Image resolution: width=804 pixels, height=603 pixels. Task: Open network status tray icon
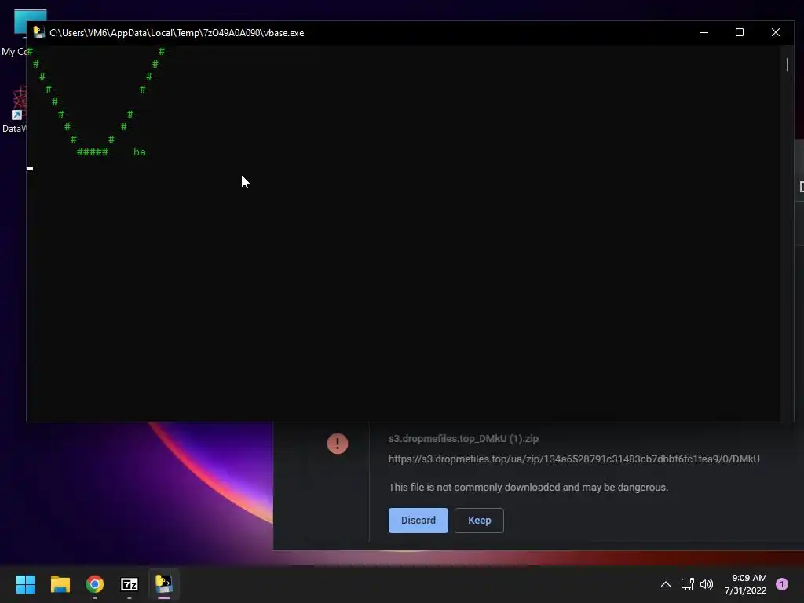coord(687,584)
